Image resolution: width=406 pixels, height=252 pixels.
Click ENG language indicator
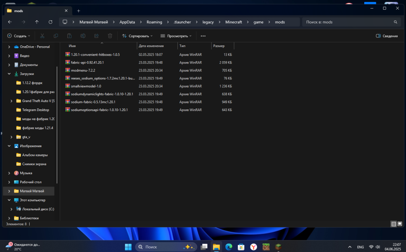[361, 247]
